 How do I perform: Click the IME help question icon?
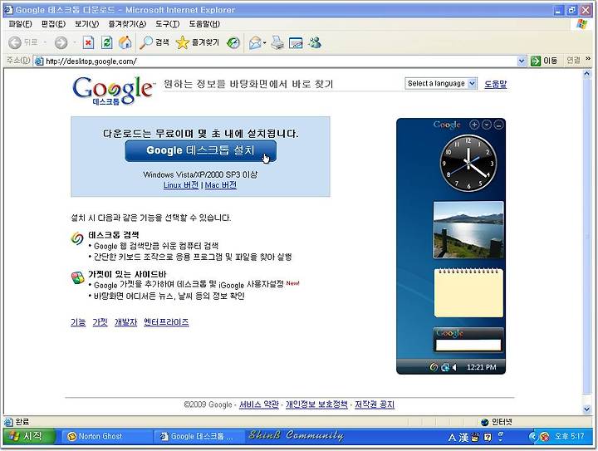coord(488,437)
